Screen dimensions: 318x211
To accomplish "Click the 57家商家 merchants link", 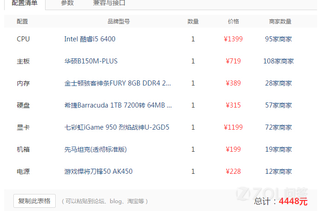I will point(278,105).
